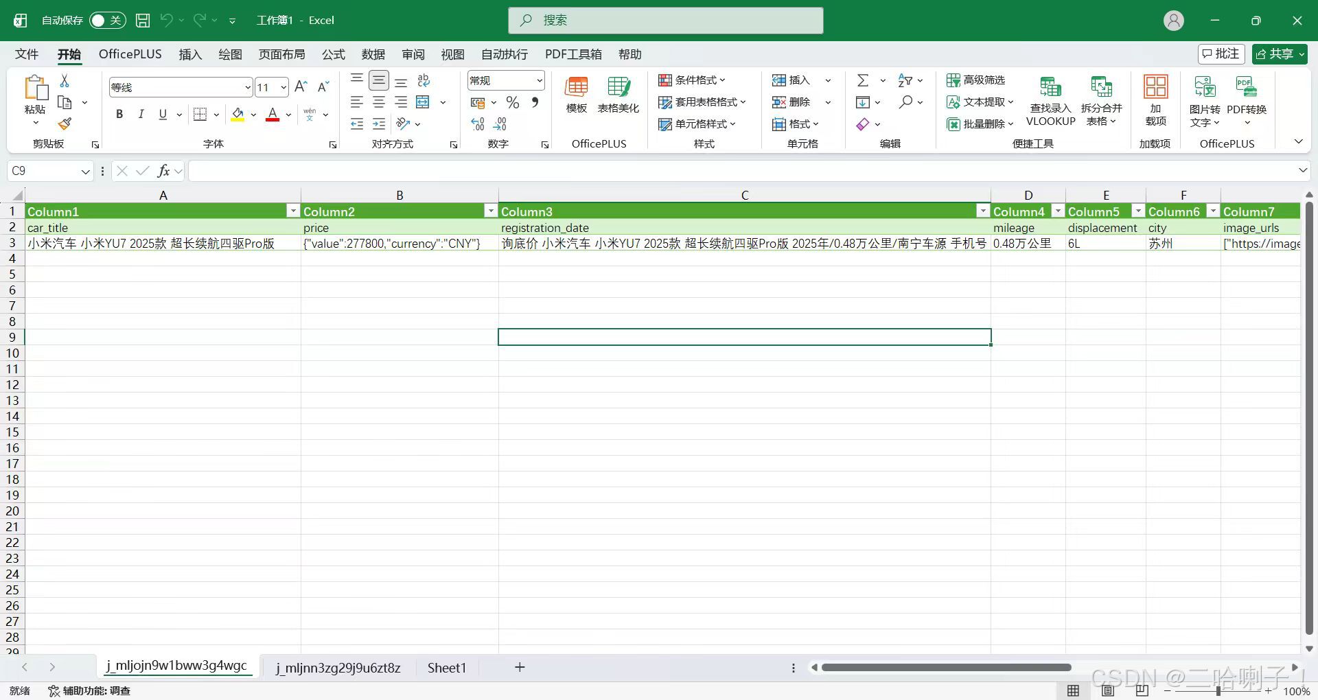Switch to the 数据 ribbon tab
Image resolution: width=1318 pixels, height=700 pixels.
(373, 54)
